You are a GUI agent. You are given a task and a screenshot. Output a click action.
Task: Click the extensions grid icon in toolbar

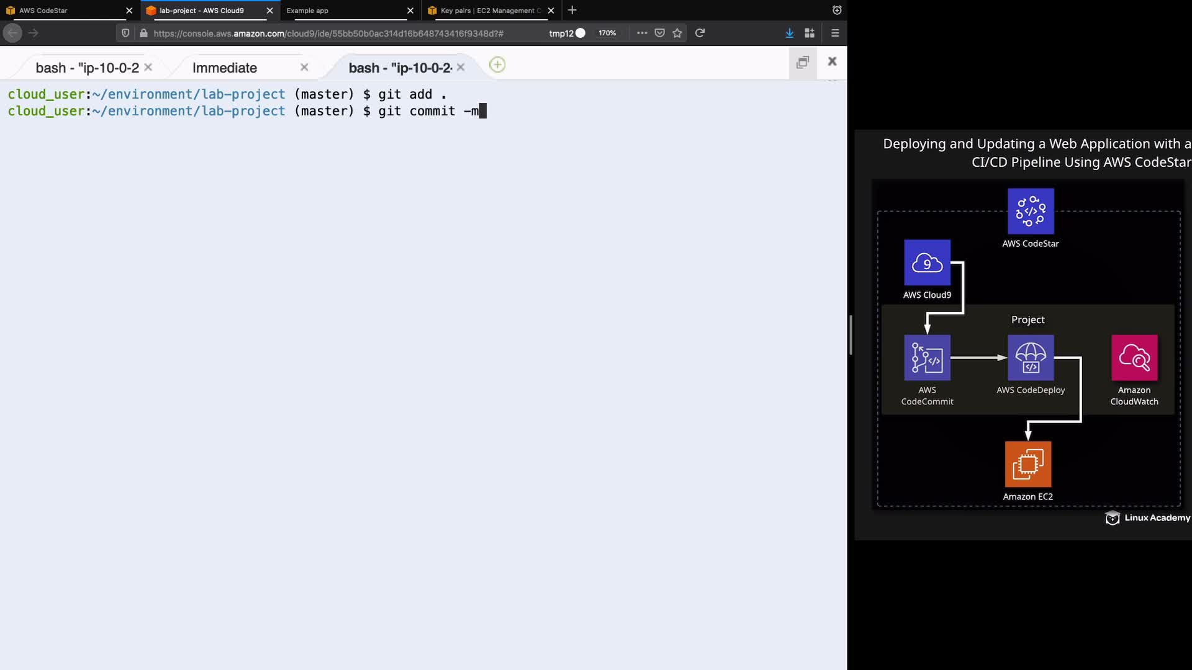[810, 33]
